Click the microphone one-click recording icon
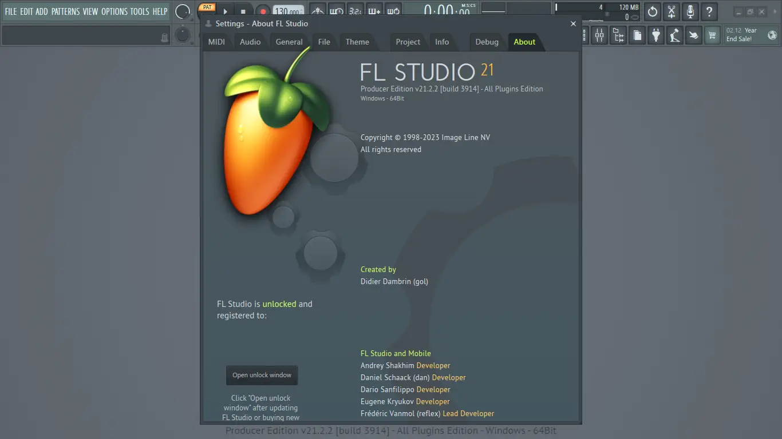Image resolution: width=782 pixels, height=439 pixels. point(691,11)
